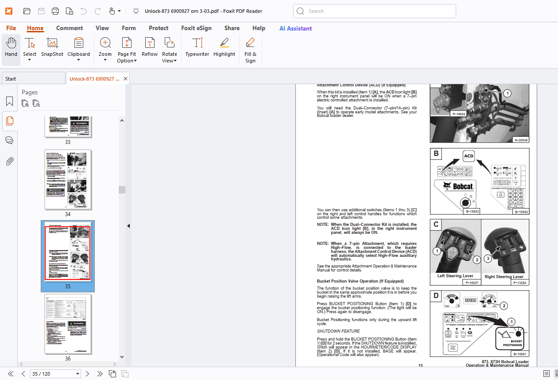Jump to the last page
Image resolution: width=558 pixels, height=380 pixels.
pos(100,374)
